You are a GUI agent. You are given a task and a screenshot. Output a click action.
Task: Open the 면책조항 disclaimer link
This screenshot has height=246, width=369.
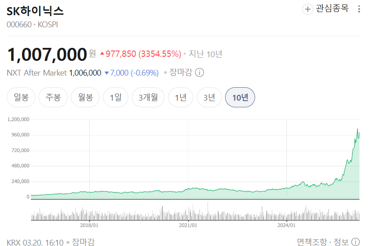pos(312,242)
